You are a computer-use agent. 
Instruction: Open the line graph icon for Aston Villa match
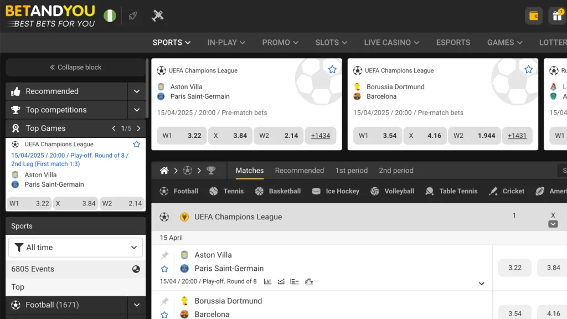(281, 281)
